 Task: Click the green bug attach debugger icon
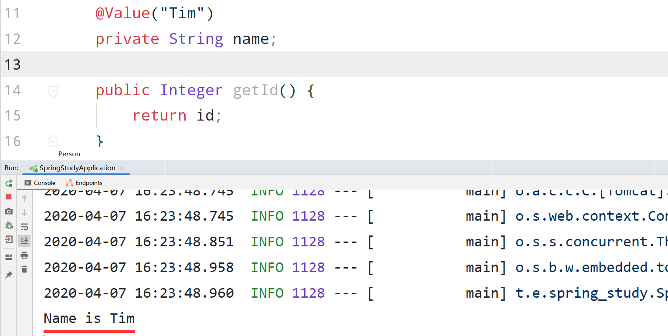(x=9, y=225)
